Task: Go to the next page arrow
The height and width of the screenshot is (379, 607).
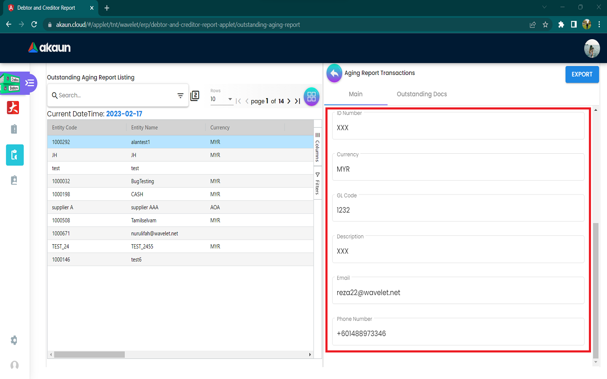Action: [x=289, y=101]
